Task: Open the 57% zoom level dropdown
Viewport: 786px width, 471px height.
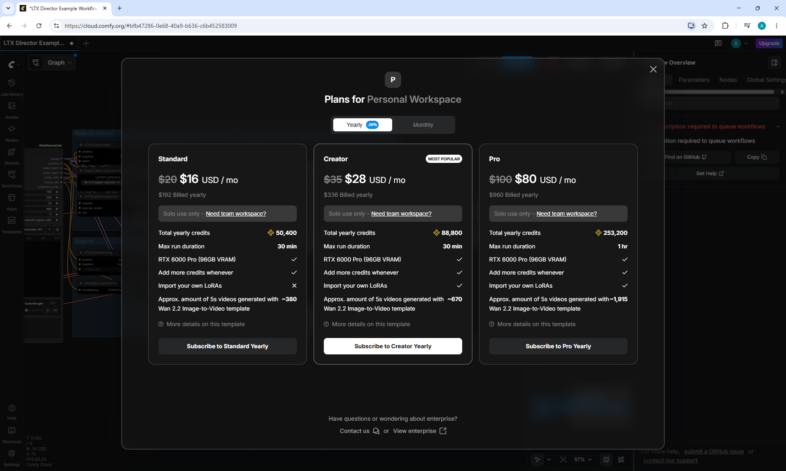Action: (583, 460)
